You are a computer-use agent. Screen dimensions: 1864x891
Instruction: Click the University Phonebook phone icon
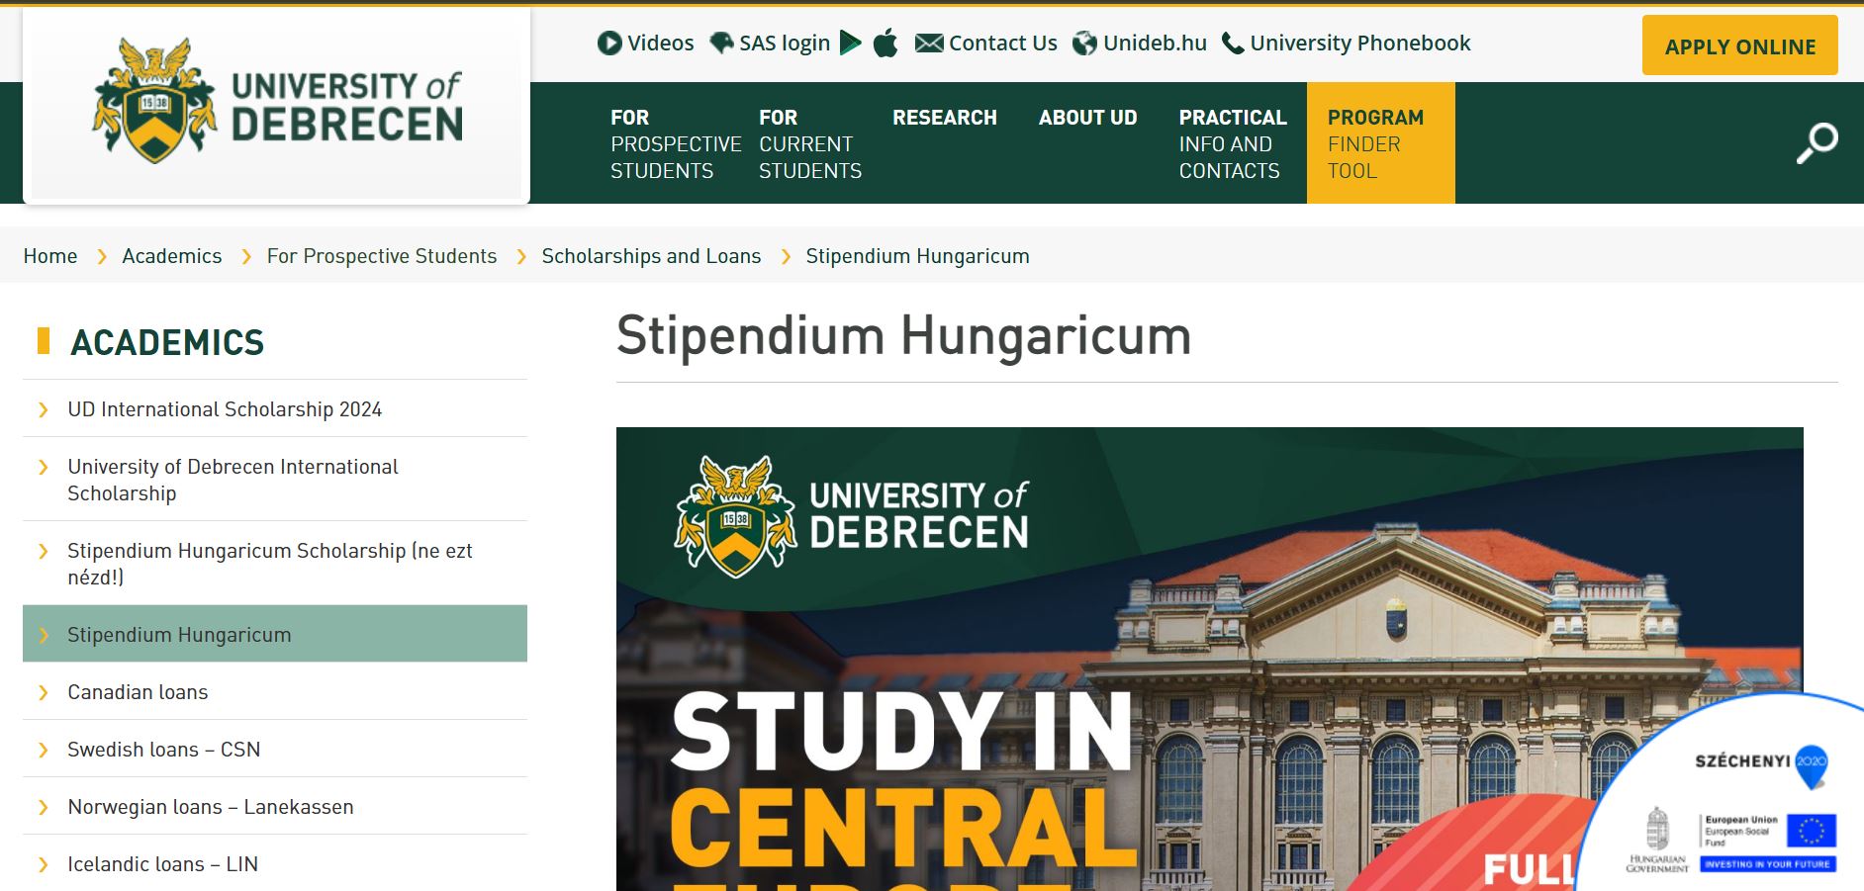pyautogui.click(x=1233, y=44)
